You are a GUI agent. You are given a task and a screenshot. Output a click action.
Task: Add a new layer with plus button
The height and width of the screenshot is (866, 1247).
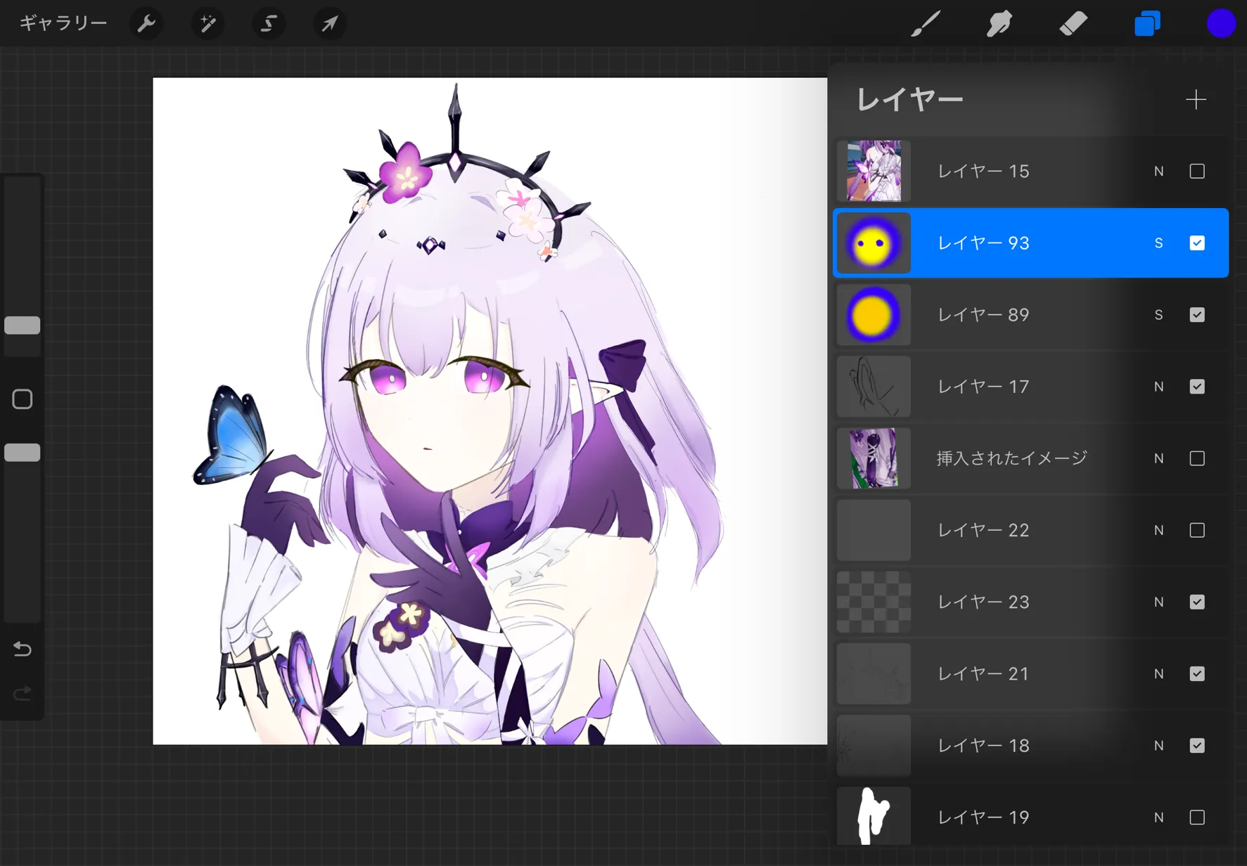click(x=1196, y=99)
